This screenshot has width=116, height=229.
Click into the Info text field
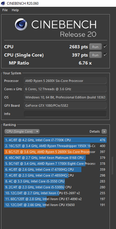[65, 114]
